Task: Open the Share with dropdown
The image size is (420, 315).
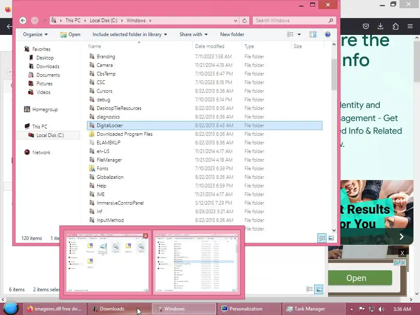Action: 194,34
